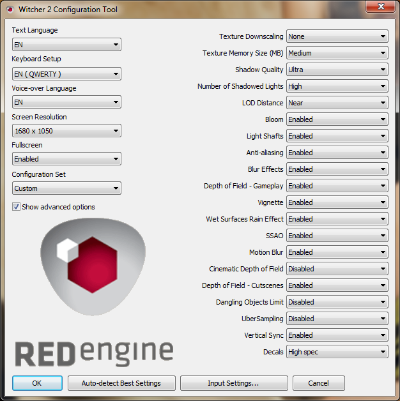Screen dimensions: 400x401
Task: Open Number of Shadowed Lights dropdown
Action: point(337,86)
